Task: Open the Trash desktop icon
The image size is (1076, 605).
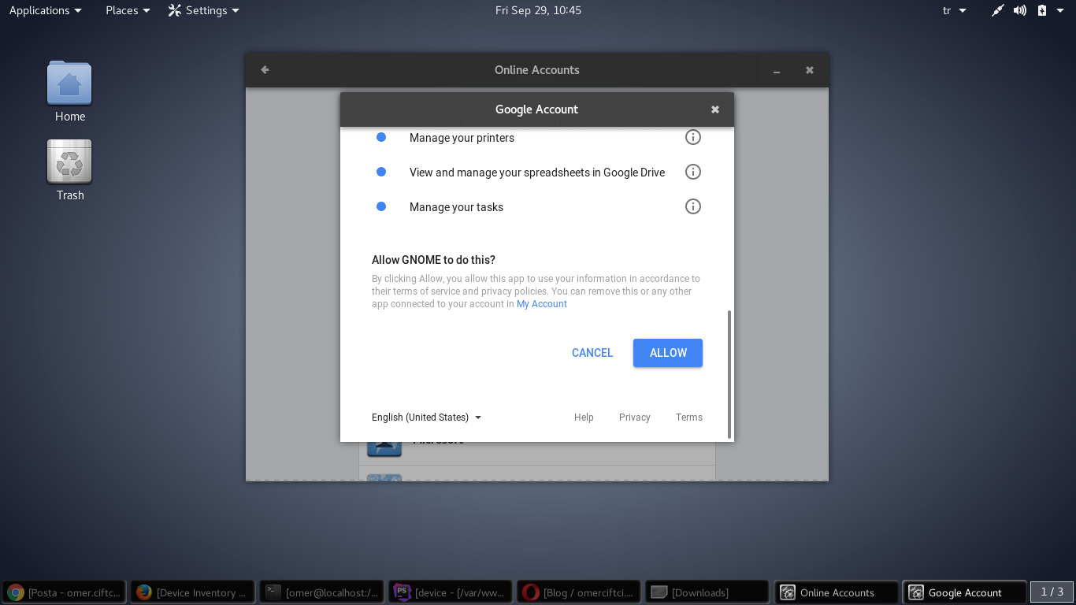Action: pyautogui.click(x=69, y=163)
